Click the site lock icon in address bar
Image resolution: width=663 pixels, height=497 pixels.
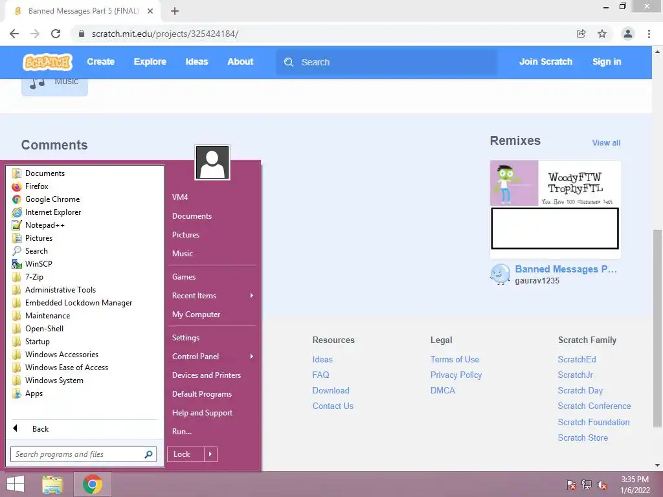coord(82,34)
